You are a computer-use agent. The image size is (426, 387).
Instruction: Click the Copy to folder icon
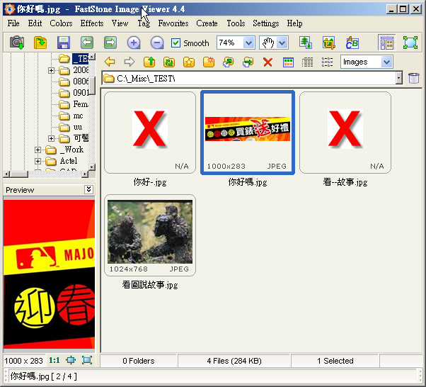[x=228, y=62]
